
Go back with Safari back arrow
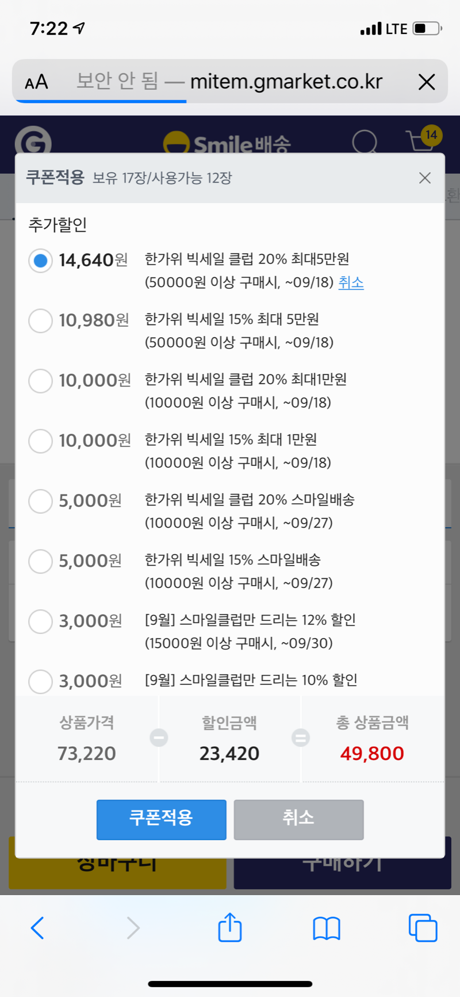(38, 927)
